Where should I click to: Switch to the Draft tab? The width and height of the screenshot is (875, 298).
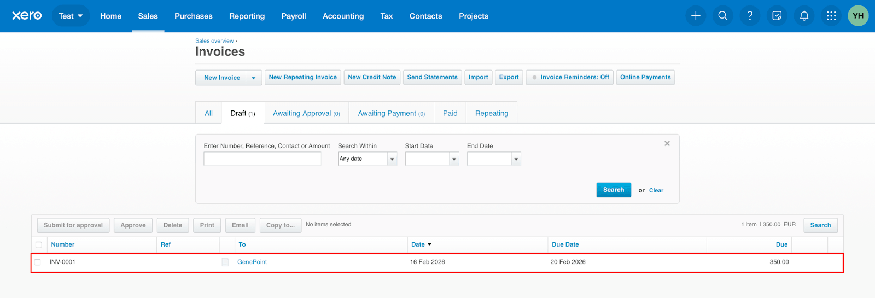click(x=243, y=113)
